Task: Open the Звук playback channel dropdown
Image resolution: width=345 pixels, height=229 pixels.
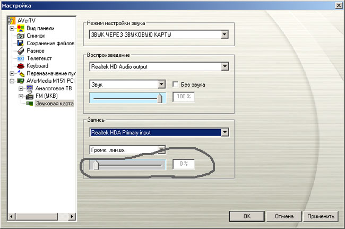Action: coord(161,84)
